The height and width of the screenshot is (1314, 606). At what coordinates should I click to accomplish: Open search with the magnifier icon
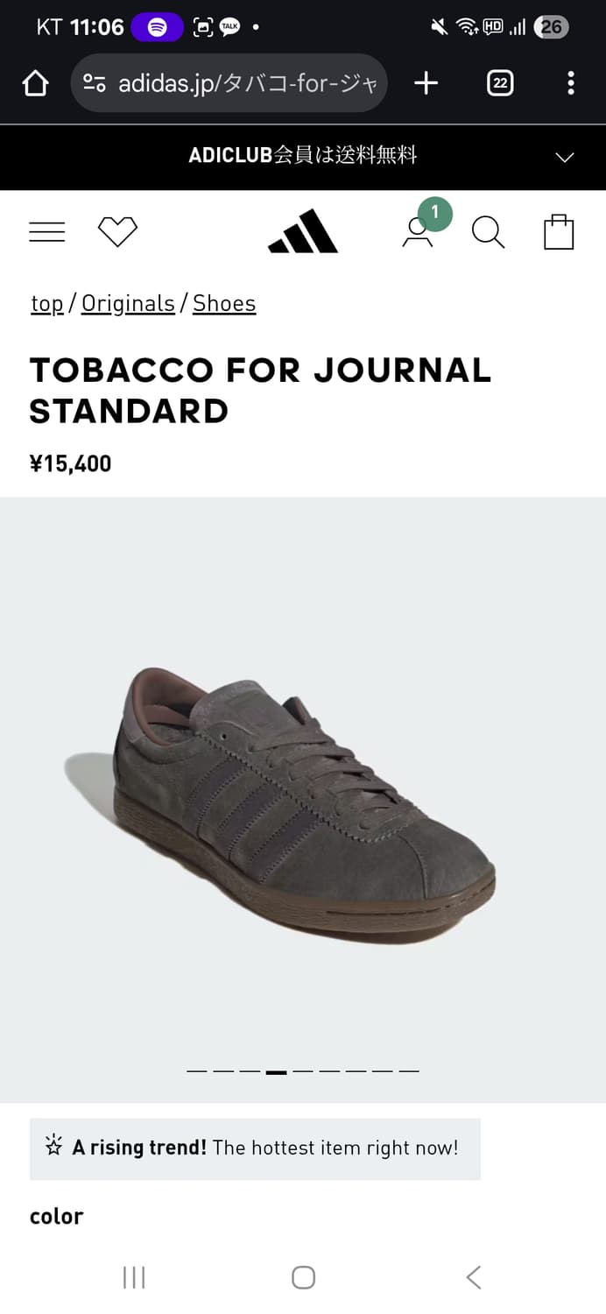coord(488,232)
